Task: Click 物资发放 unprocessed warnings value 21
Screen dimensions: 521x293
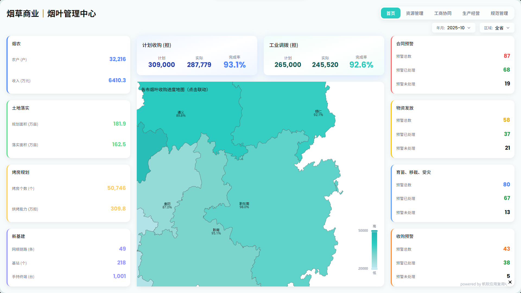Action: pos(507,148)
